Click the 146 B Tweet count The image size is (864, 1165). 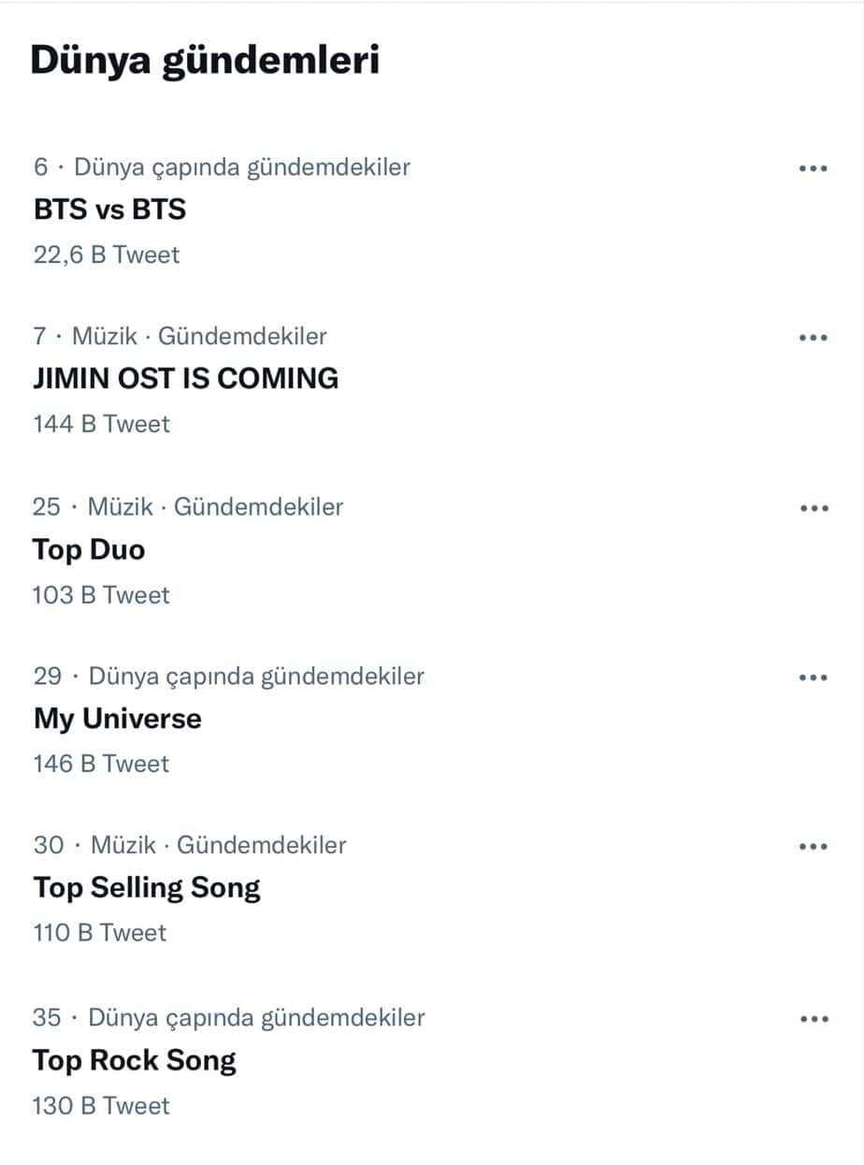[101, 764]
